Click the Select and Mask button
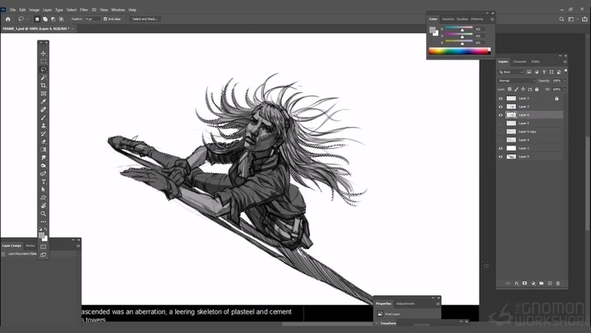The width and height of the screenshot is (591, 333). coord(145,19)
